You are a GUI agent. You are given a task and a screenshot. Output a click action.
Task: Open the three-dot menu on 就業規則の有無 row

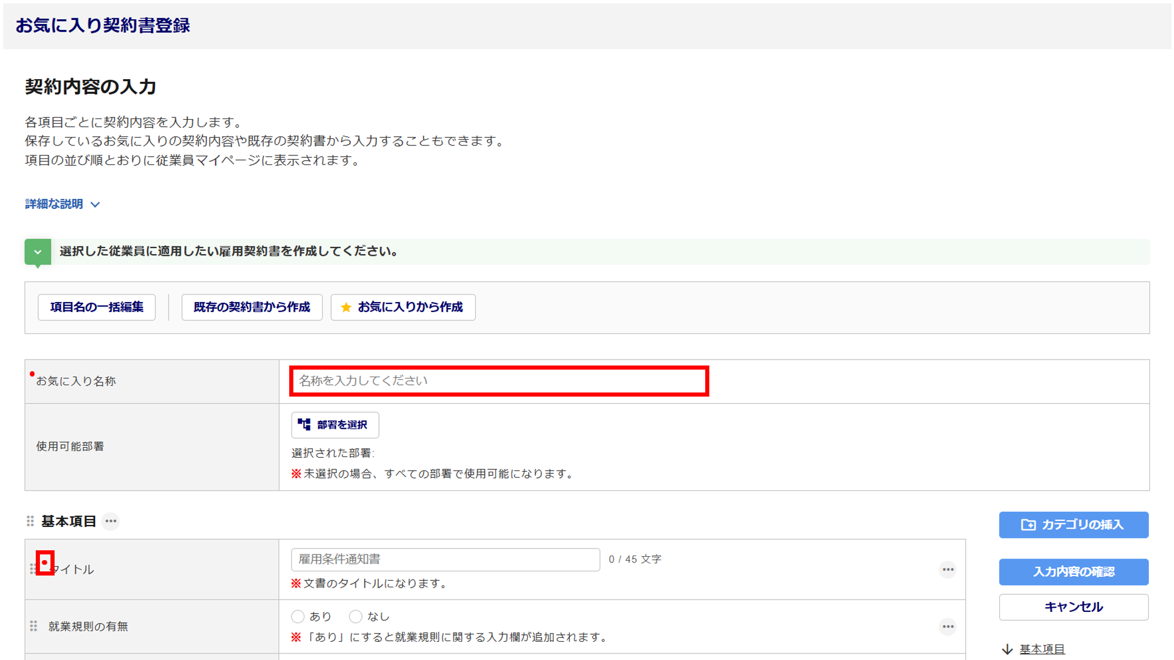point(948,627)
